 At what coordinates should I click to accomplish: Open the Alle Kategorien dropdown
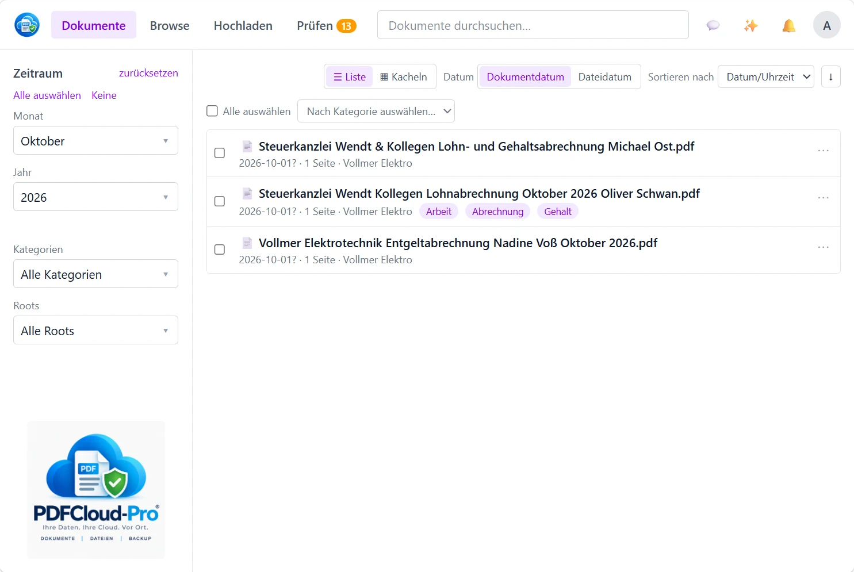95,274
